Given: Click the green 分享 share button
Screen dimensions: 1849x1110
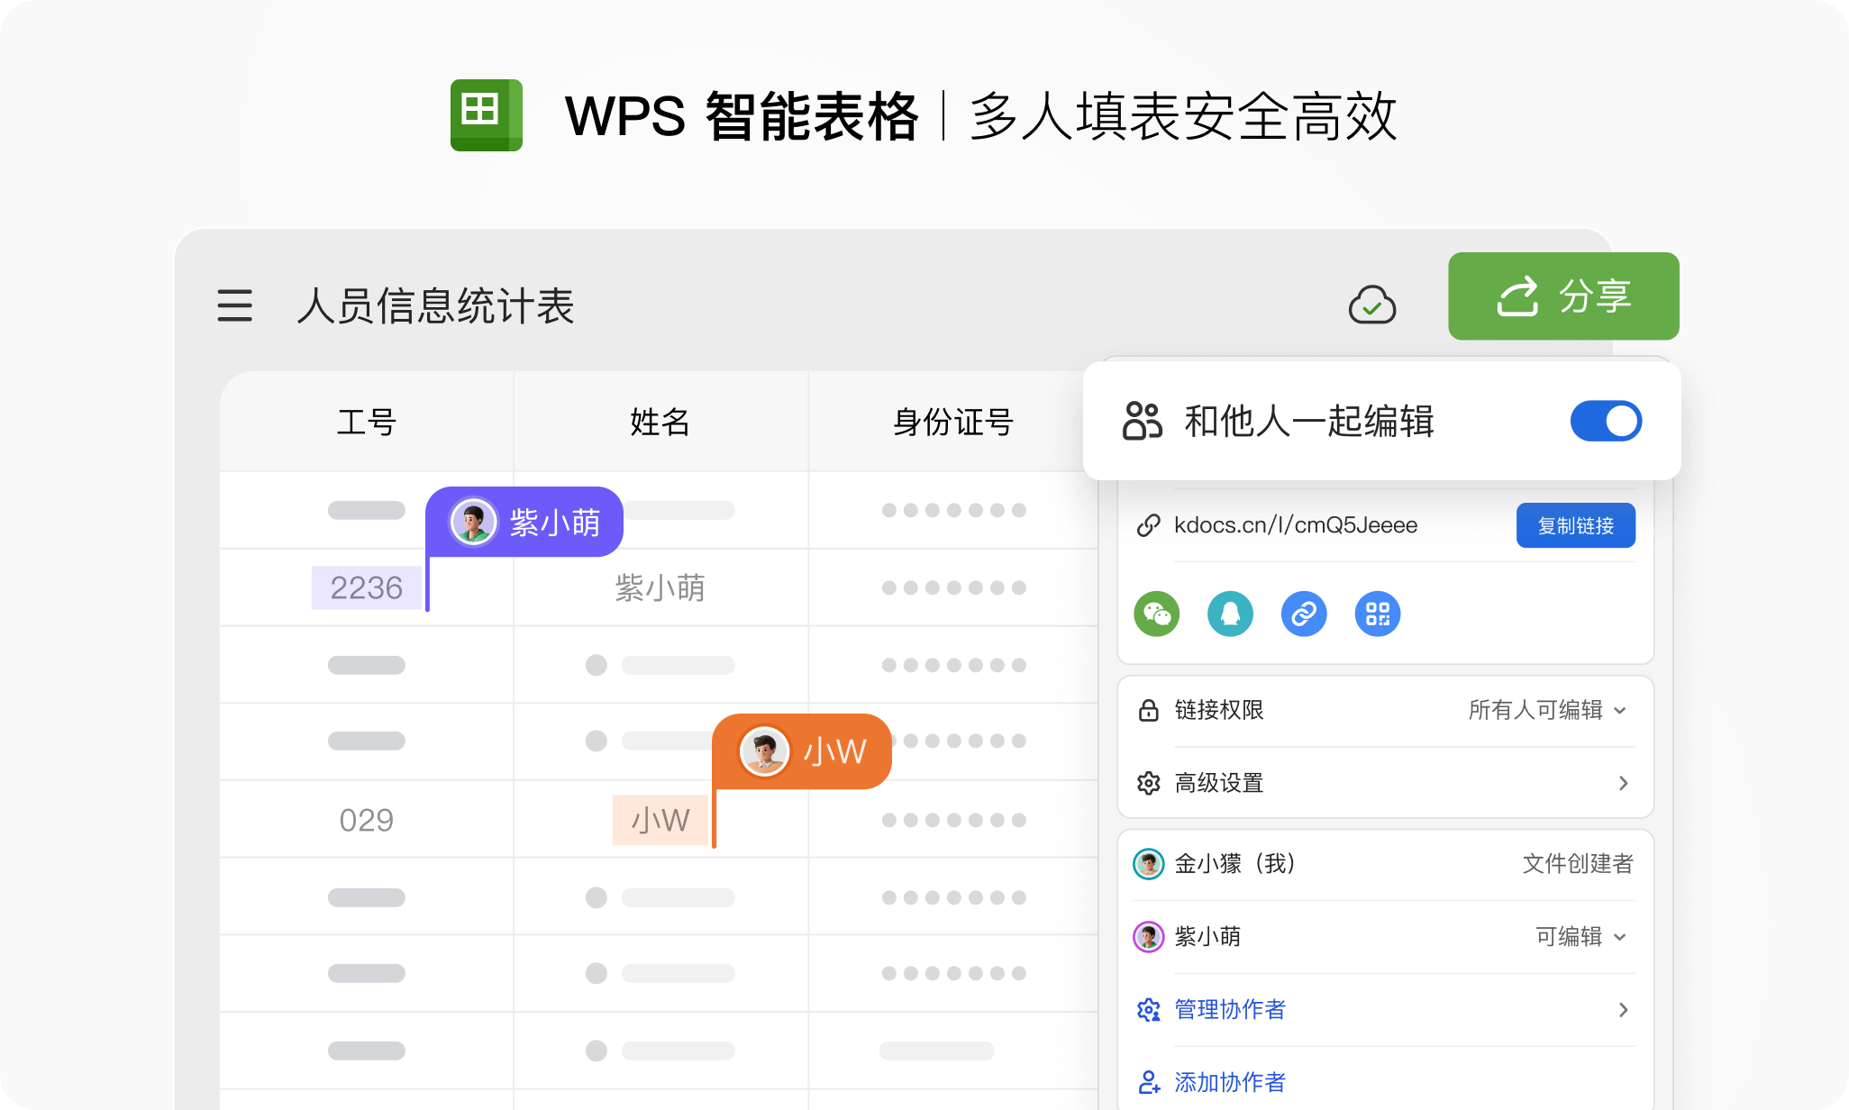Looking at the screenshot, I should [x=1563, y=296].
